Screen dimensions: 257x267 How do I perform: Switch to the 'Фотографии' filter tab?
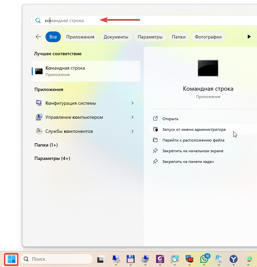click(208, 37)
